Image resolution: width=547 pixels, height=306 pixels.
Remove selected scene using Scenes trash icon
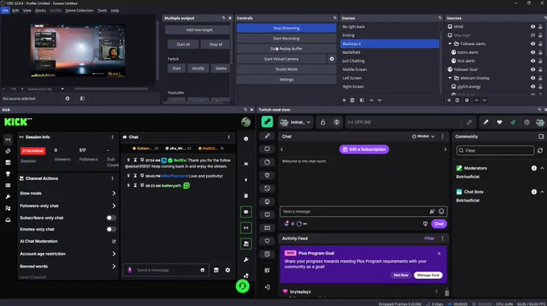click(x=352, y=100)
